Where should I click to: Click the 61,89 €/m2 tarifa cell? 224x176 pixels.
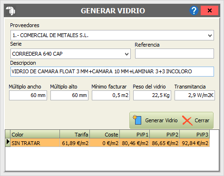(75, 143)
